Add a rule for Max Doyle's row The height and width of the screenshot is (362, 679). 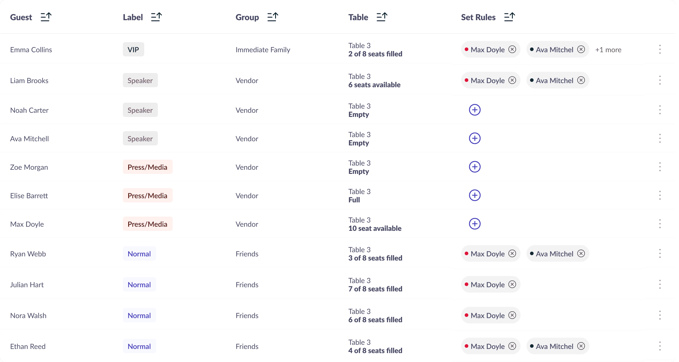(475, 224)
